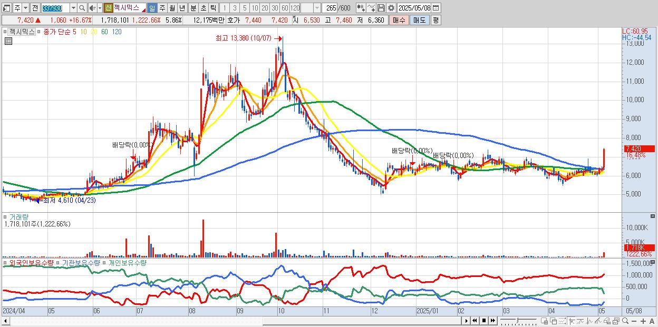Viewport: 658px width, 327px height.
Task: Click the 기관보유수량 legend square marker
Action: tap(59, 262)
